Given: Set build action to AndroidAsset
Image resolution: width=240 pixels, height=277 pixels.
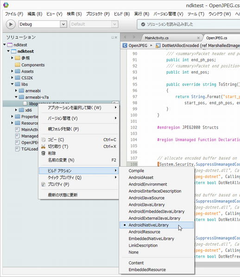Looking at the screenshot, I should coord(157,178).
